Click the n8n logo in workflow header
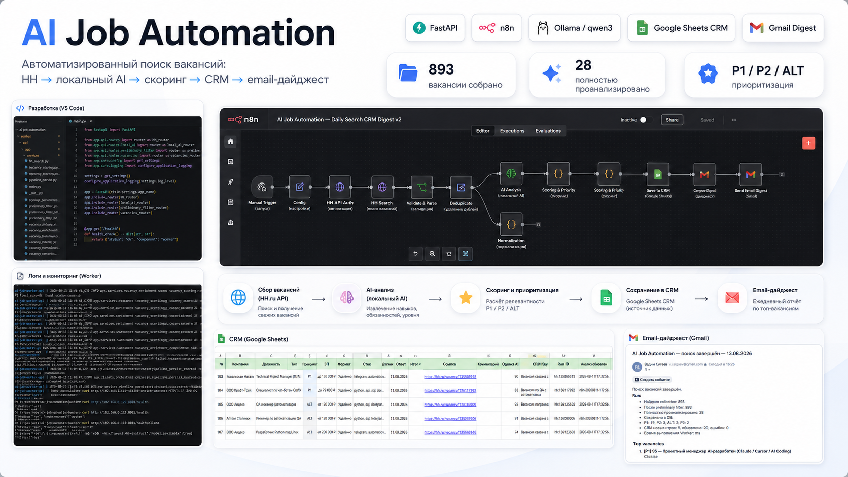Screen dimensions: 848x477 243,120
